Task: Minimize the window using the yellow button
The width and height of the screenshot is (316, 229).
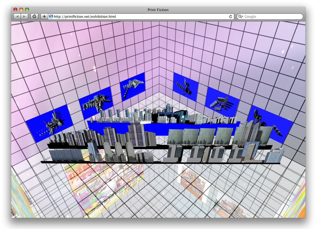Action: pyautogui.click(x=21, y=10)
